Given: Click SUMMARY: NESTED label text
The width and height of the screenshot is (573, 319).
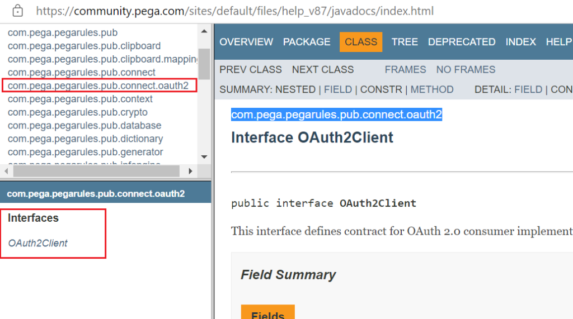Looking at the screenshot, I should click(x=267, y=89).
